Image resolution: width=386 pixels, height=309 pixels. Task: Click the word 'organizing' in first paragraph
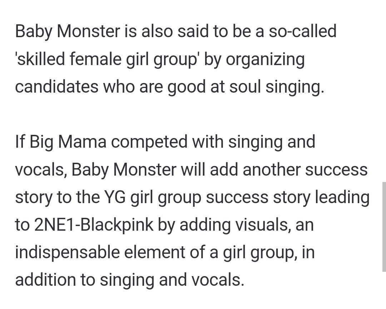(x=265, y=60)
